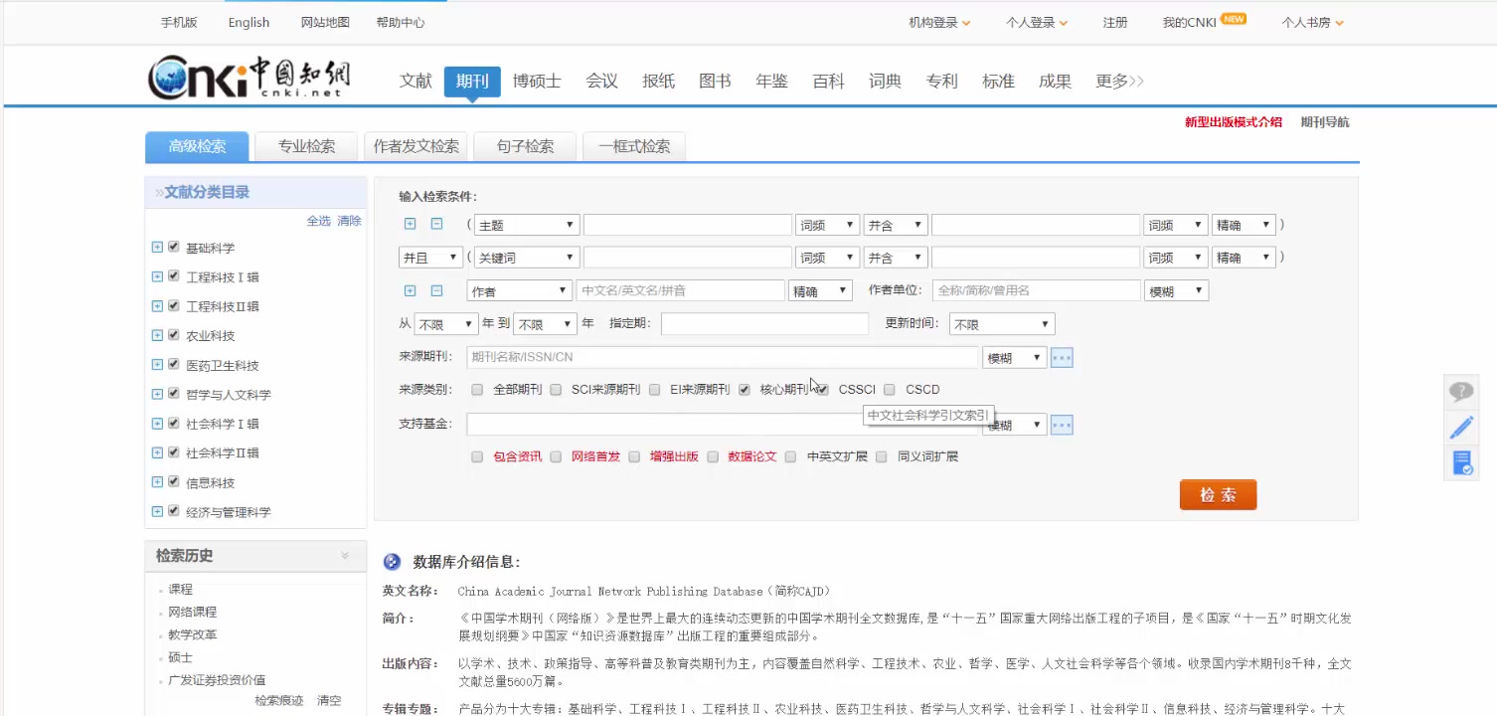Click 清空 search history link
Screen dimensions: 1497x716
click(329, 700)
